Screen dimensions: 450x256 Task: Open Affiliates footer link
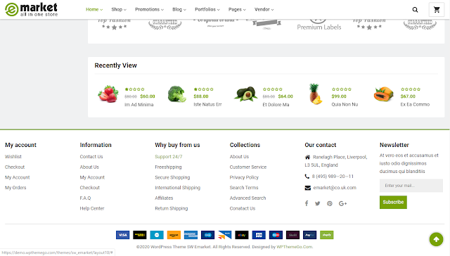click(x=164, y=198)
